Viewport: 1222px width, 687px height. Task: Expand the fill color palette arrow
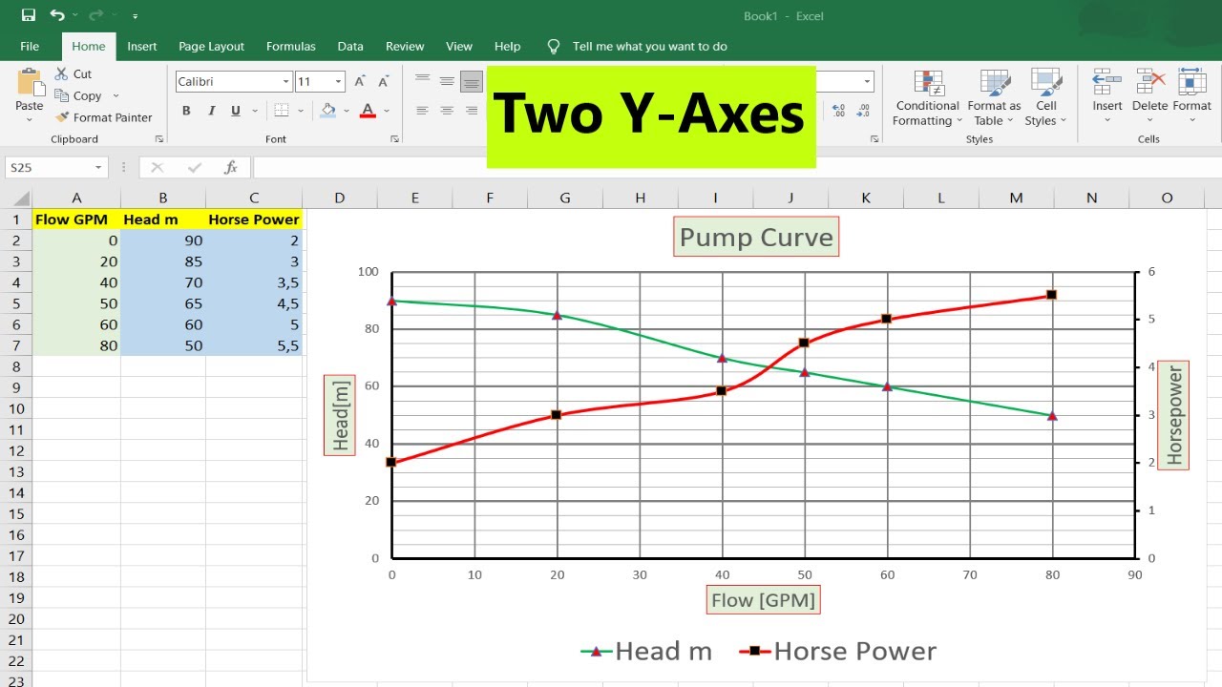346,111
